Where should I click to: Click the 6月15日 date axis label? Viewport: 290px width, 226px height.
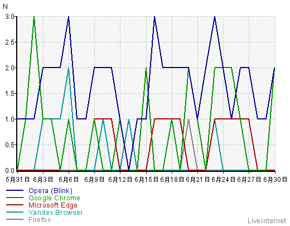pyautogui.click(x=147, y=180)
